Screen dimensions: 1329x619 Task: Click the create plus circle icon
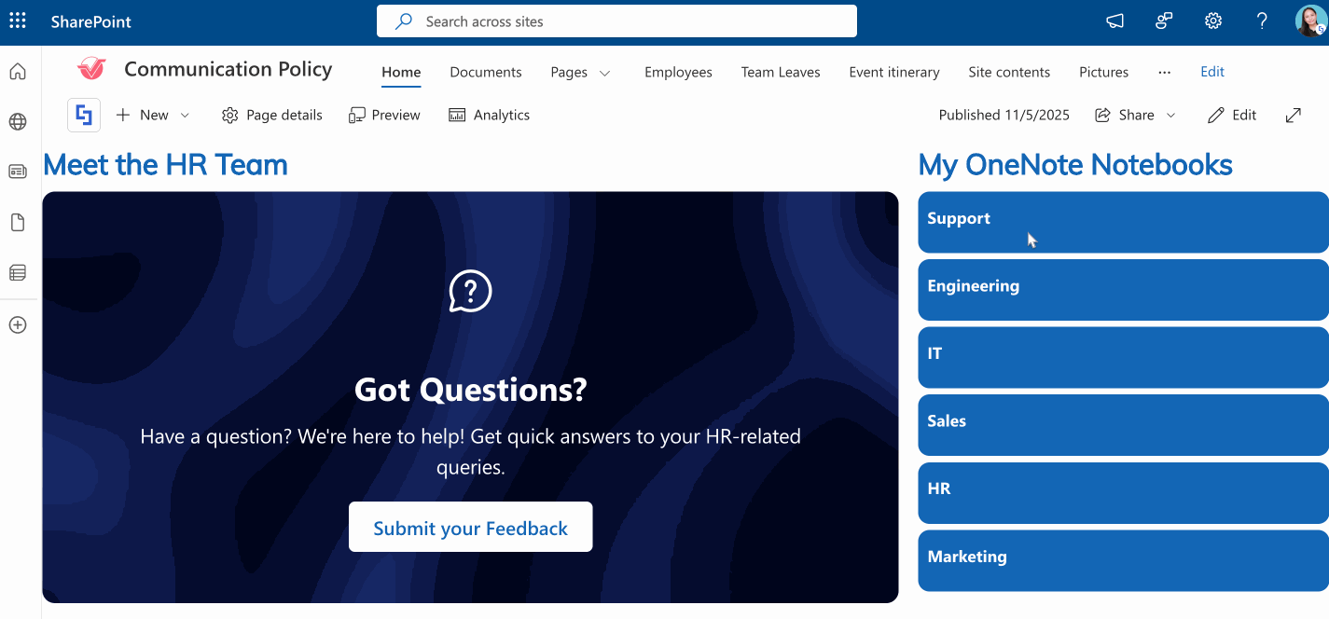(18, 325)
